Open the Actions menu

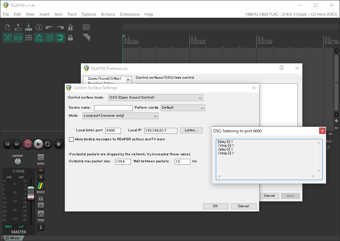click(108, 14)
